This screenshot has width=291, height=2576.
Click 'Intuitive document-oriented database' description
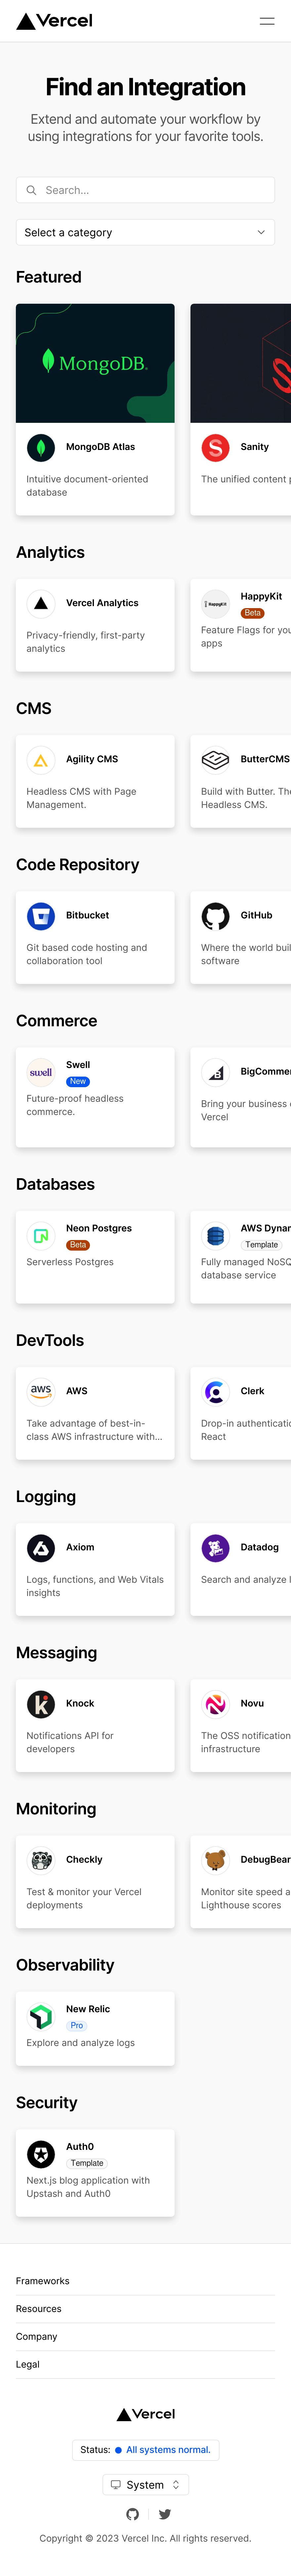tap(87, 486)
